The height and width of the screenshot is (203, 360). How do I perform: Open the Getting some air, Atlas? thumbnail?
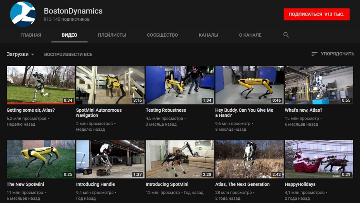tap(41, 85)
